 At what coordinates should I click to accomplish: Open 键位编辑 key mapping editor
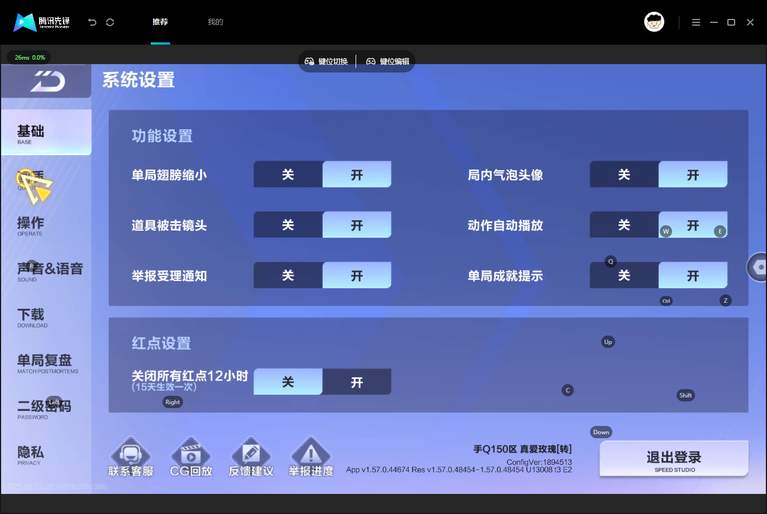point(388,61)
